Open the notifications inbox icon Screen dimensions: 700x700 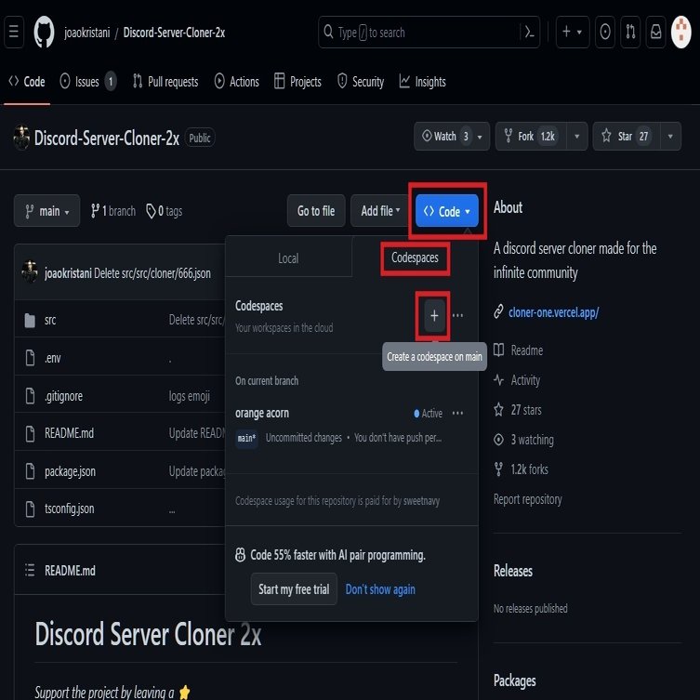655,32
